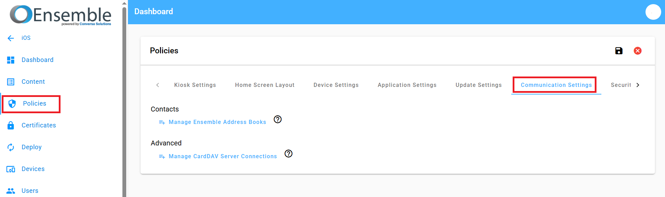The width and height of the screenshot is (665, 197).
Task: Open the Dashboard sidebar icon
Action: 11,60
